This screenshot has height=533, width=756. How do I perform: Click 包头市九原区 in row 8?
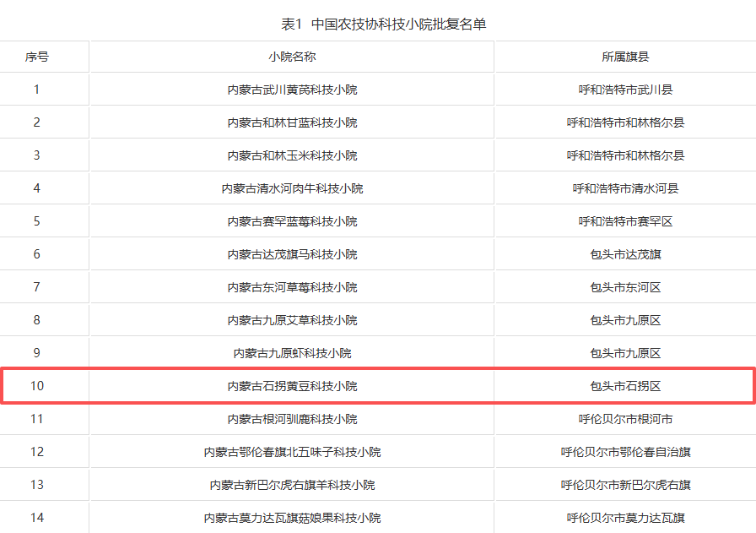click(x=625, y=320)
